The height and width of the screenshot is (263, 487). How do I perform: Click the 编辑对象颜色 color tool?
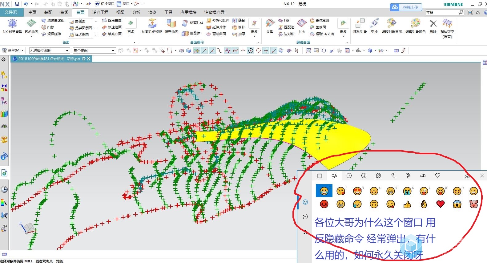pyautogui.click(x=415, y=26)
